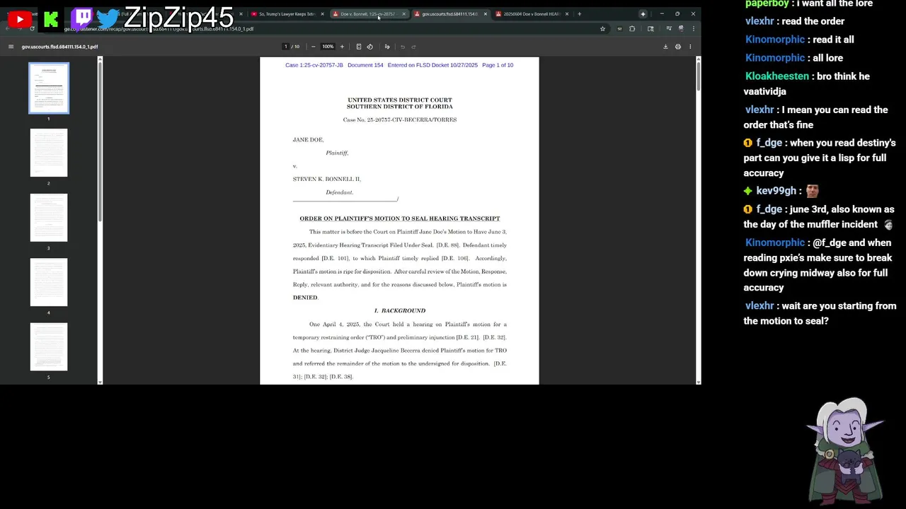
Task: Click vlexhr on 'read the order' message
Action: click(x=759, y=21)
